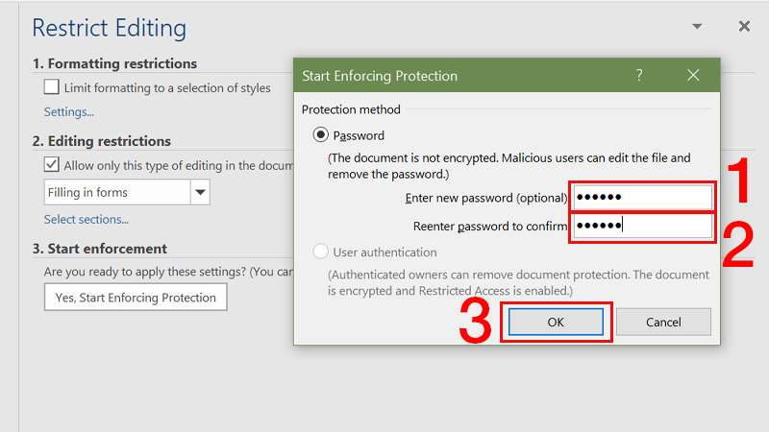Close the Restrict Editing pane
This screenshot has width=769, height=432.
pos(744,27)
